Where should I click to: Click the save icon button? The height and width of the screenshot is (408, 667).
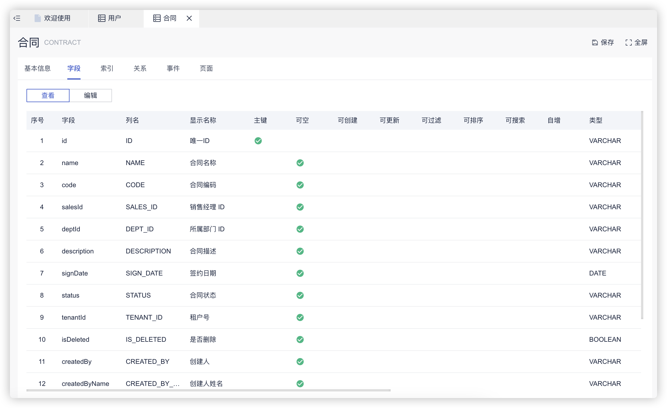(x=595, y=43)
